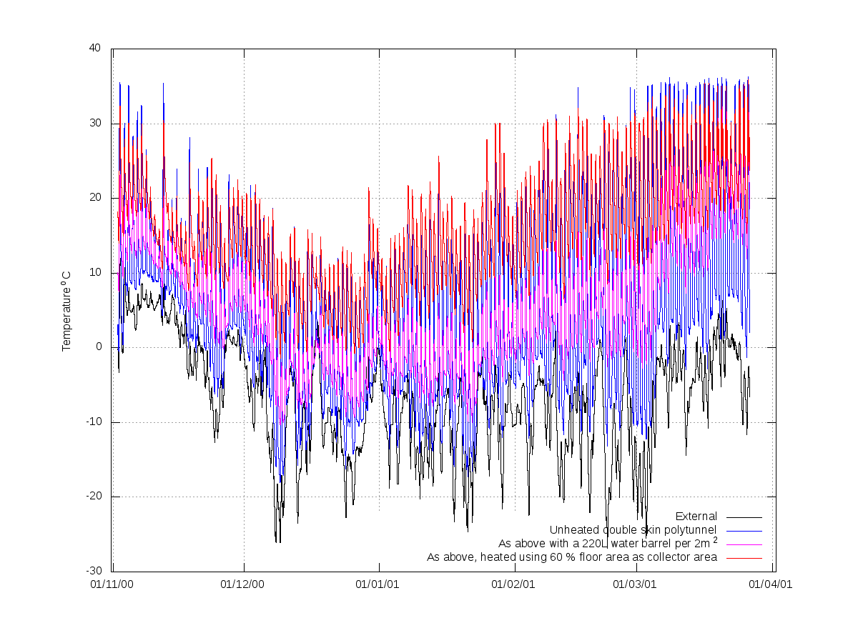This screenshot has height=643, width=858.
Task: Click the x-axis date label 01/02/01
Action: 514,584
